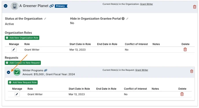Click request role start date Mar 13, 2023
This screenshot has width=199, height=108.
tap(77, 94)
